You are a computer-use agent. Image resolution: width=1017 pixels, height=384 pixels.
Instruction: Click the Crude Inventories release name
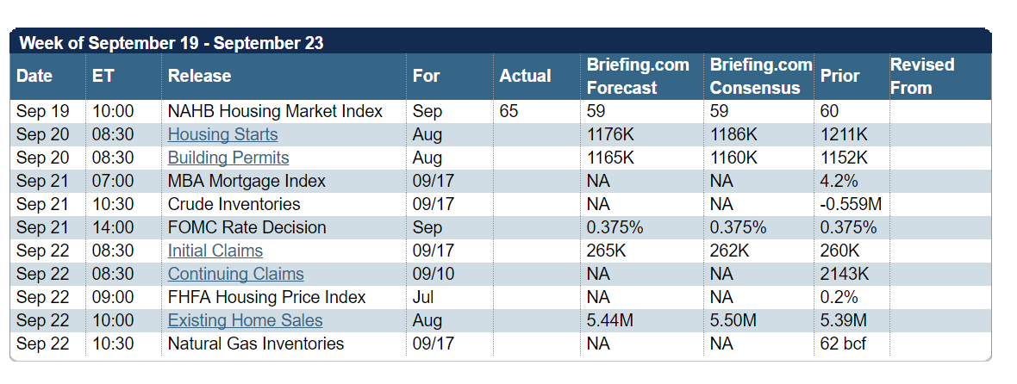click(234, 204)
